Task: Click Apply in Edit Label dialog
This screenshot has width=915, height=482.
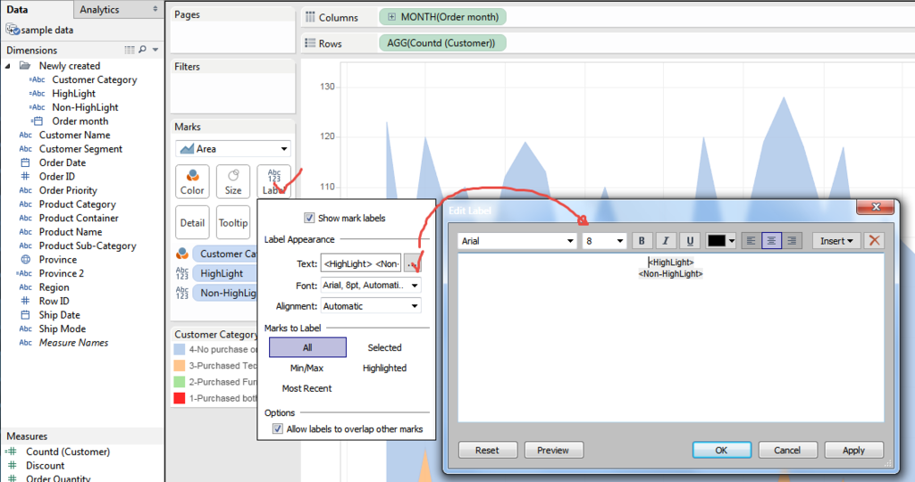Action: 853,450
